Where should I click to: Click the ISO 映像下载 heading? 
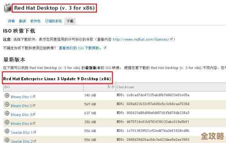19,31
